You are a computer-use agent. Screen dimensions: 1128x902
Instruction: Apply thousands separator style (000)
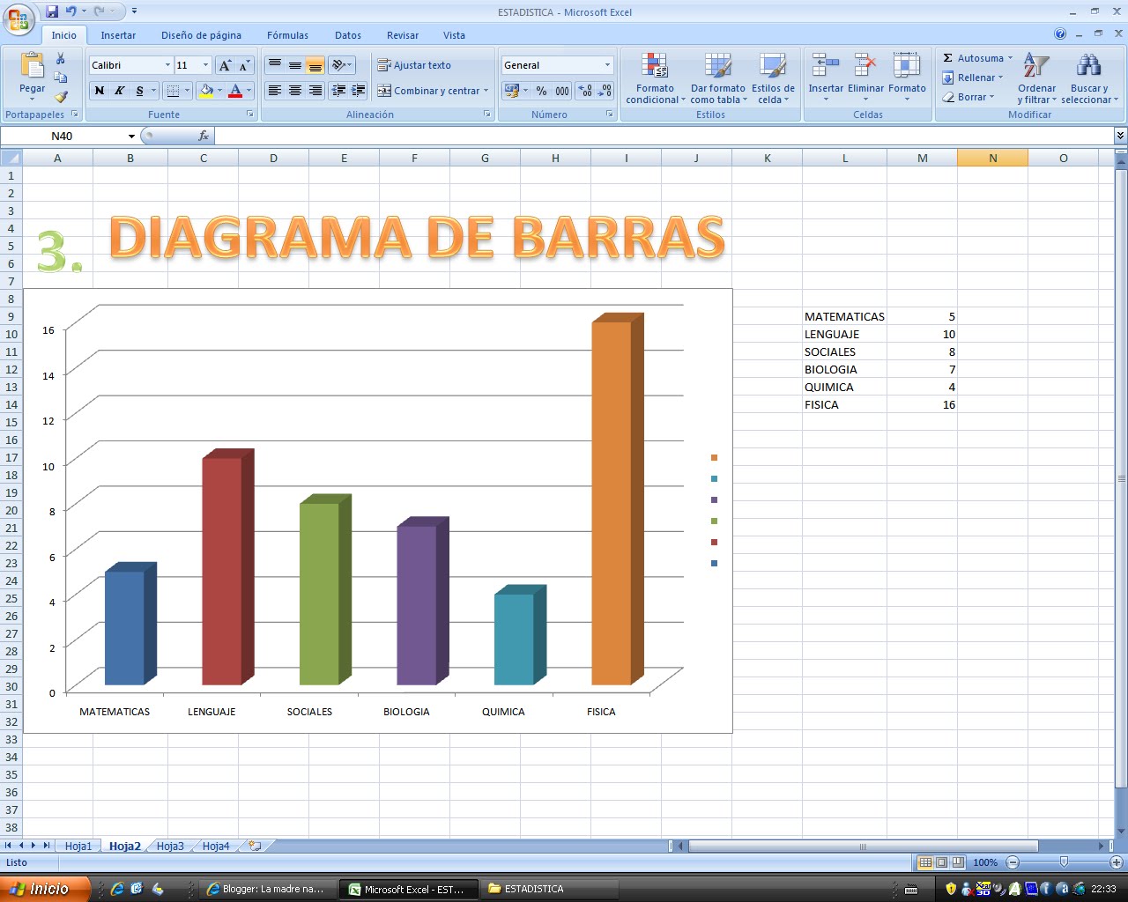coord(561,91)
